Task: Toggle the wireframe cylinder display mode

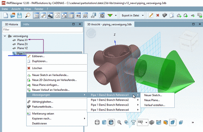Action: tap(97, 122)
